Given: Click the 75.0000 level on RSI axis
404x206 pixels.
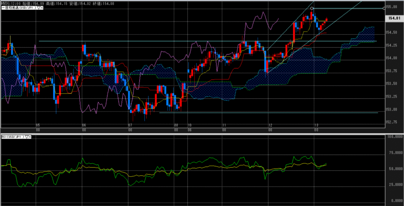Looking at the screenshot, I should (394, 153).
